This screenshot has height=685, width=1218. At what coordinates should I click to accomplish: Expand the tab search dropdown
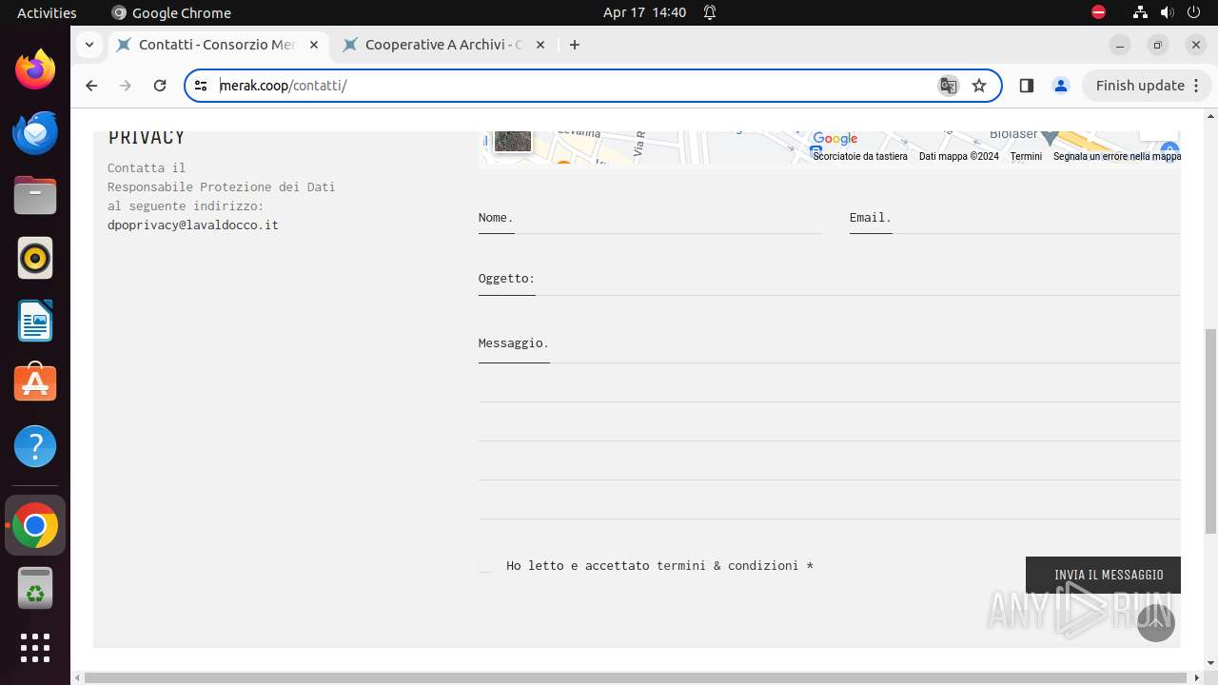click(88, 45)
